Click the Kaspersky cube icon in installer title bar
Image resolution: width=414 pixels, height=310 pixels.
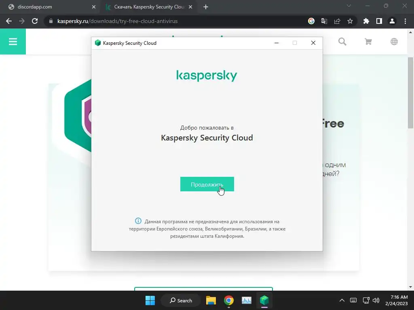click(98, 43)
